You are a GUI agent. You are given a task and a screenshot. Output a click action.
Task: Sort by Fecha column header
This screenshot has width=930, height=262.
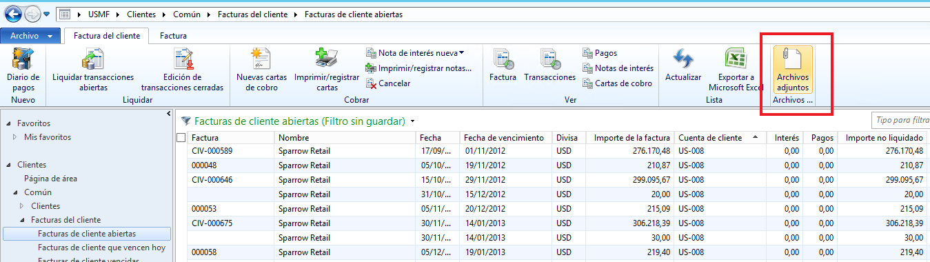pos(438,138)
